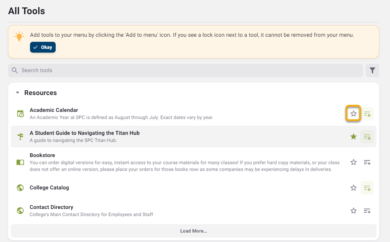
Task: Dismiss the tip with the Okay button
Action: point(43,47)
